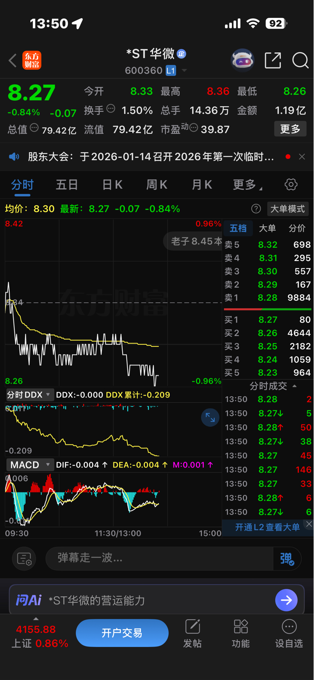Switch to 月K chart tab
The image size is (314, 680).
click(x=202, y=185)
